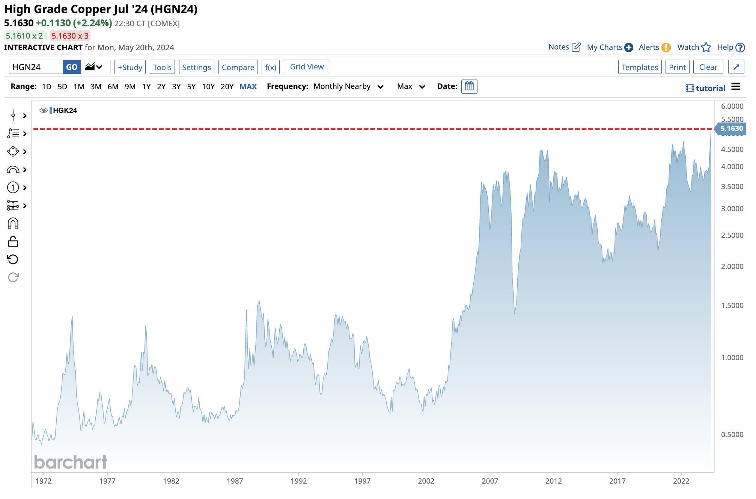Image resolution: width=756 pixels, height=499 pixels.
Task: Click the magnet snap tool icon
Action: pyautogui.click(x=13, y=224)
